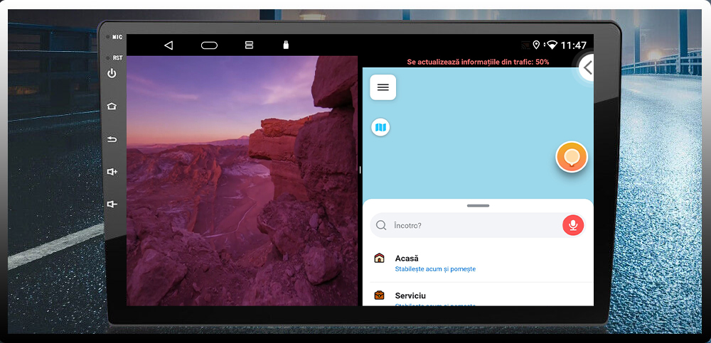
Task: Tap the Wi-Fi signal status icon
Action: [x=552, y=45]
